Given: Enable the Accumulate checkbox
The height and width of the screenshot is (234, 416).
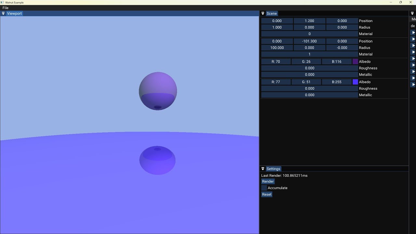Looking at the screenshot, I should coord(264,188).
